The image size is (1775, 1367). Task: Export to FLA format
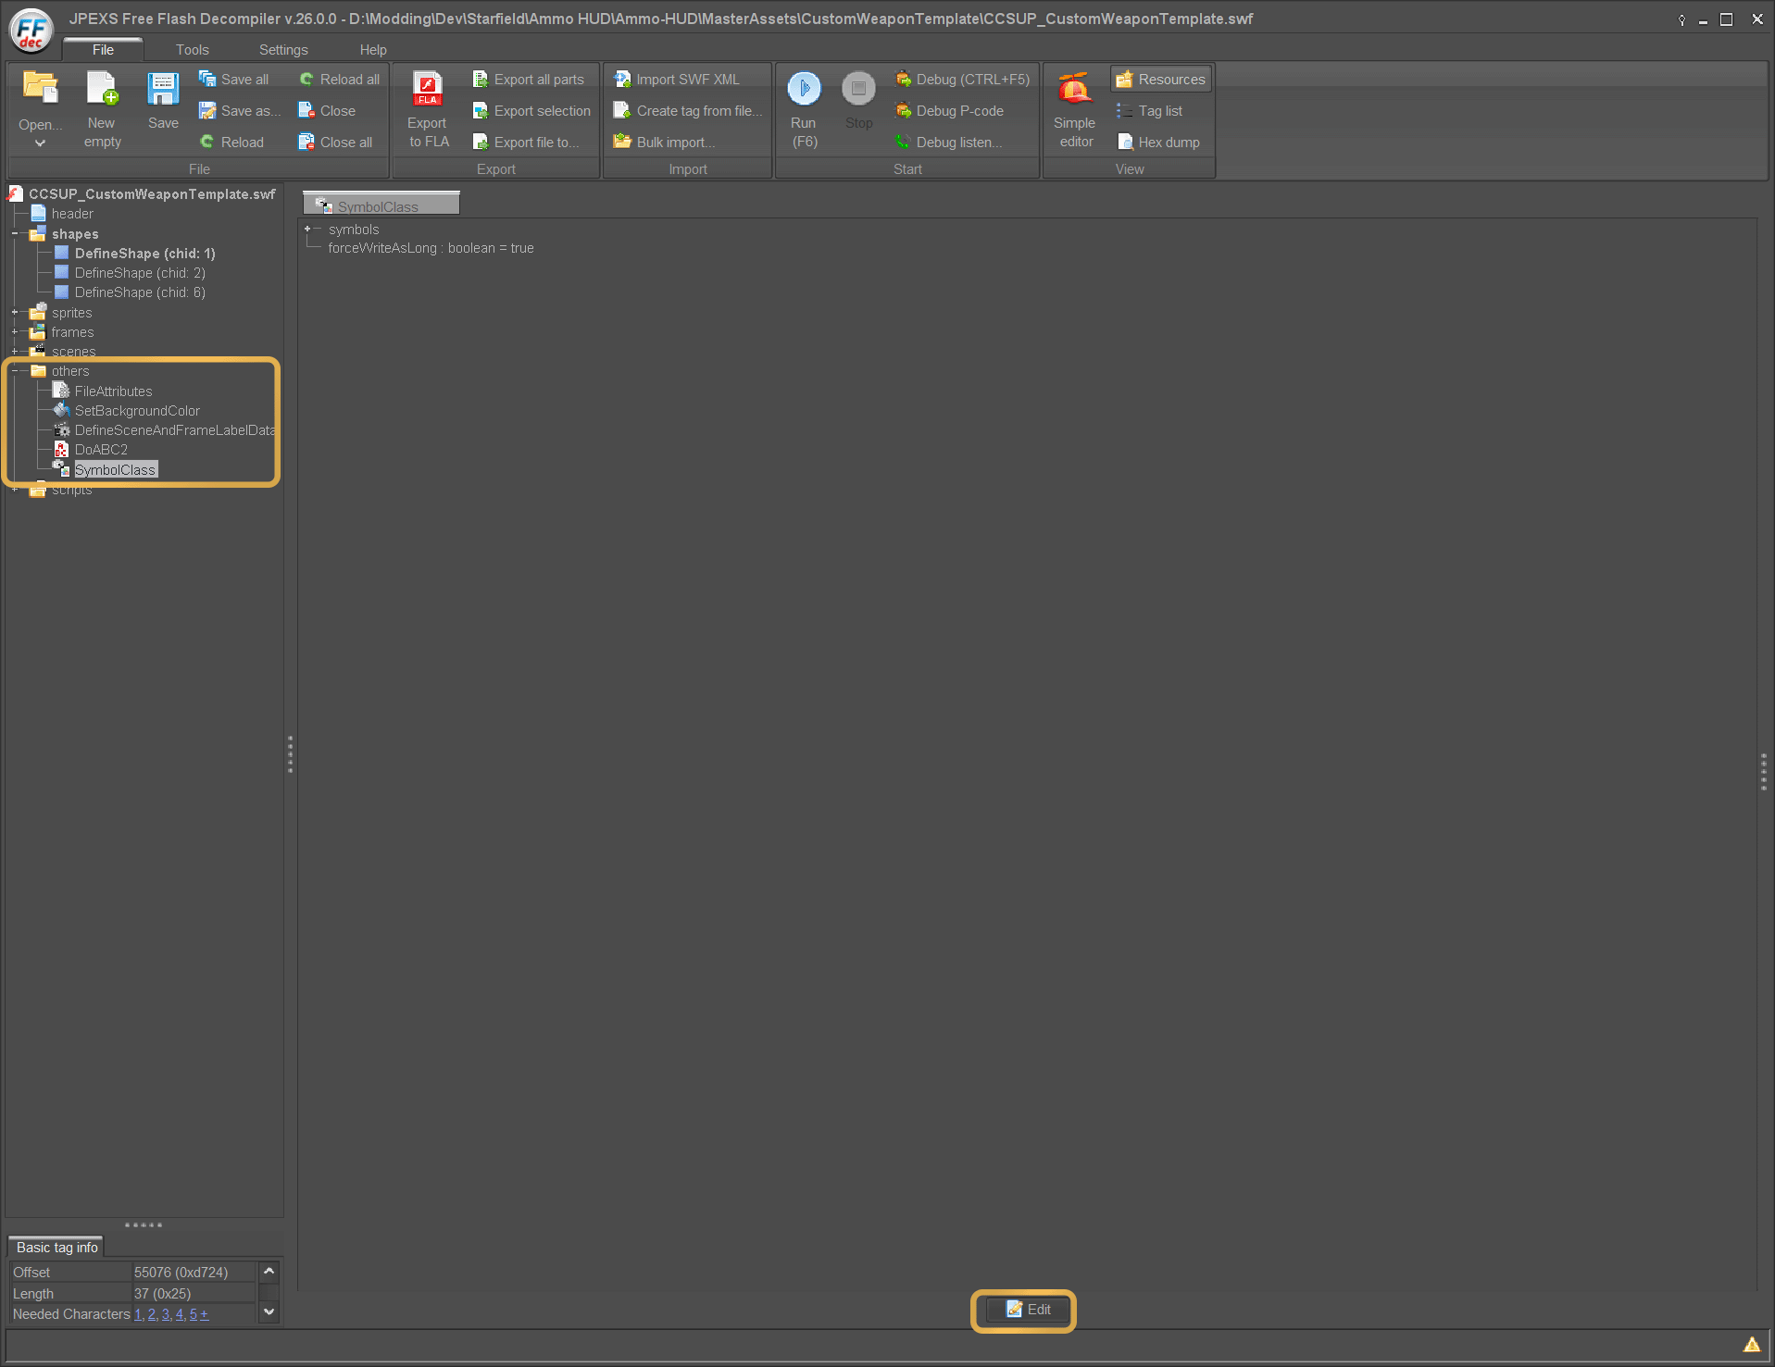(428, 110)
